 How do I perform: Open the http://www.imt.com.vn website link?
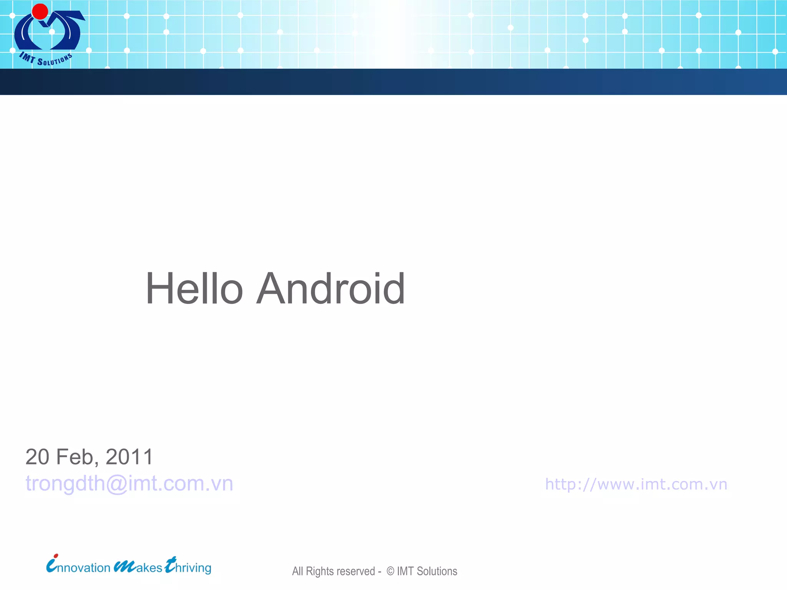(x=636, y=484)
